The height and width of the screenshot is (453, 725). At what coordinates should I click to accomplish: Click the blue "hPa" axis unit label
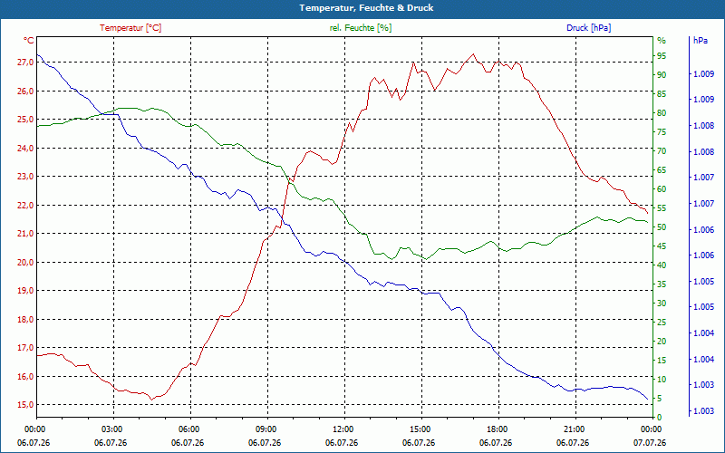701,41
